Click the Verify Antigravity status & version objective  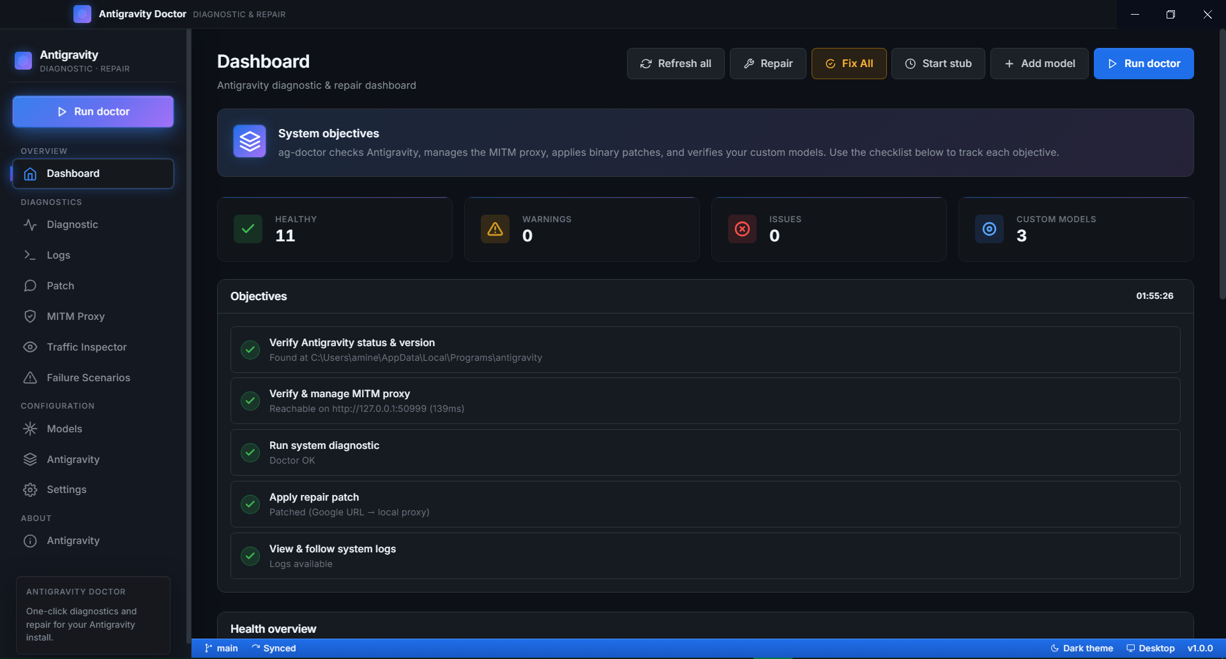pos(705,350)
